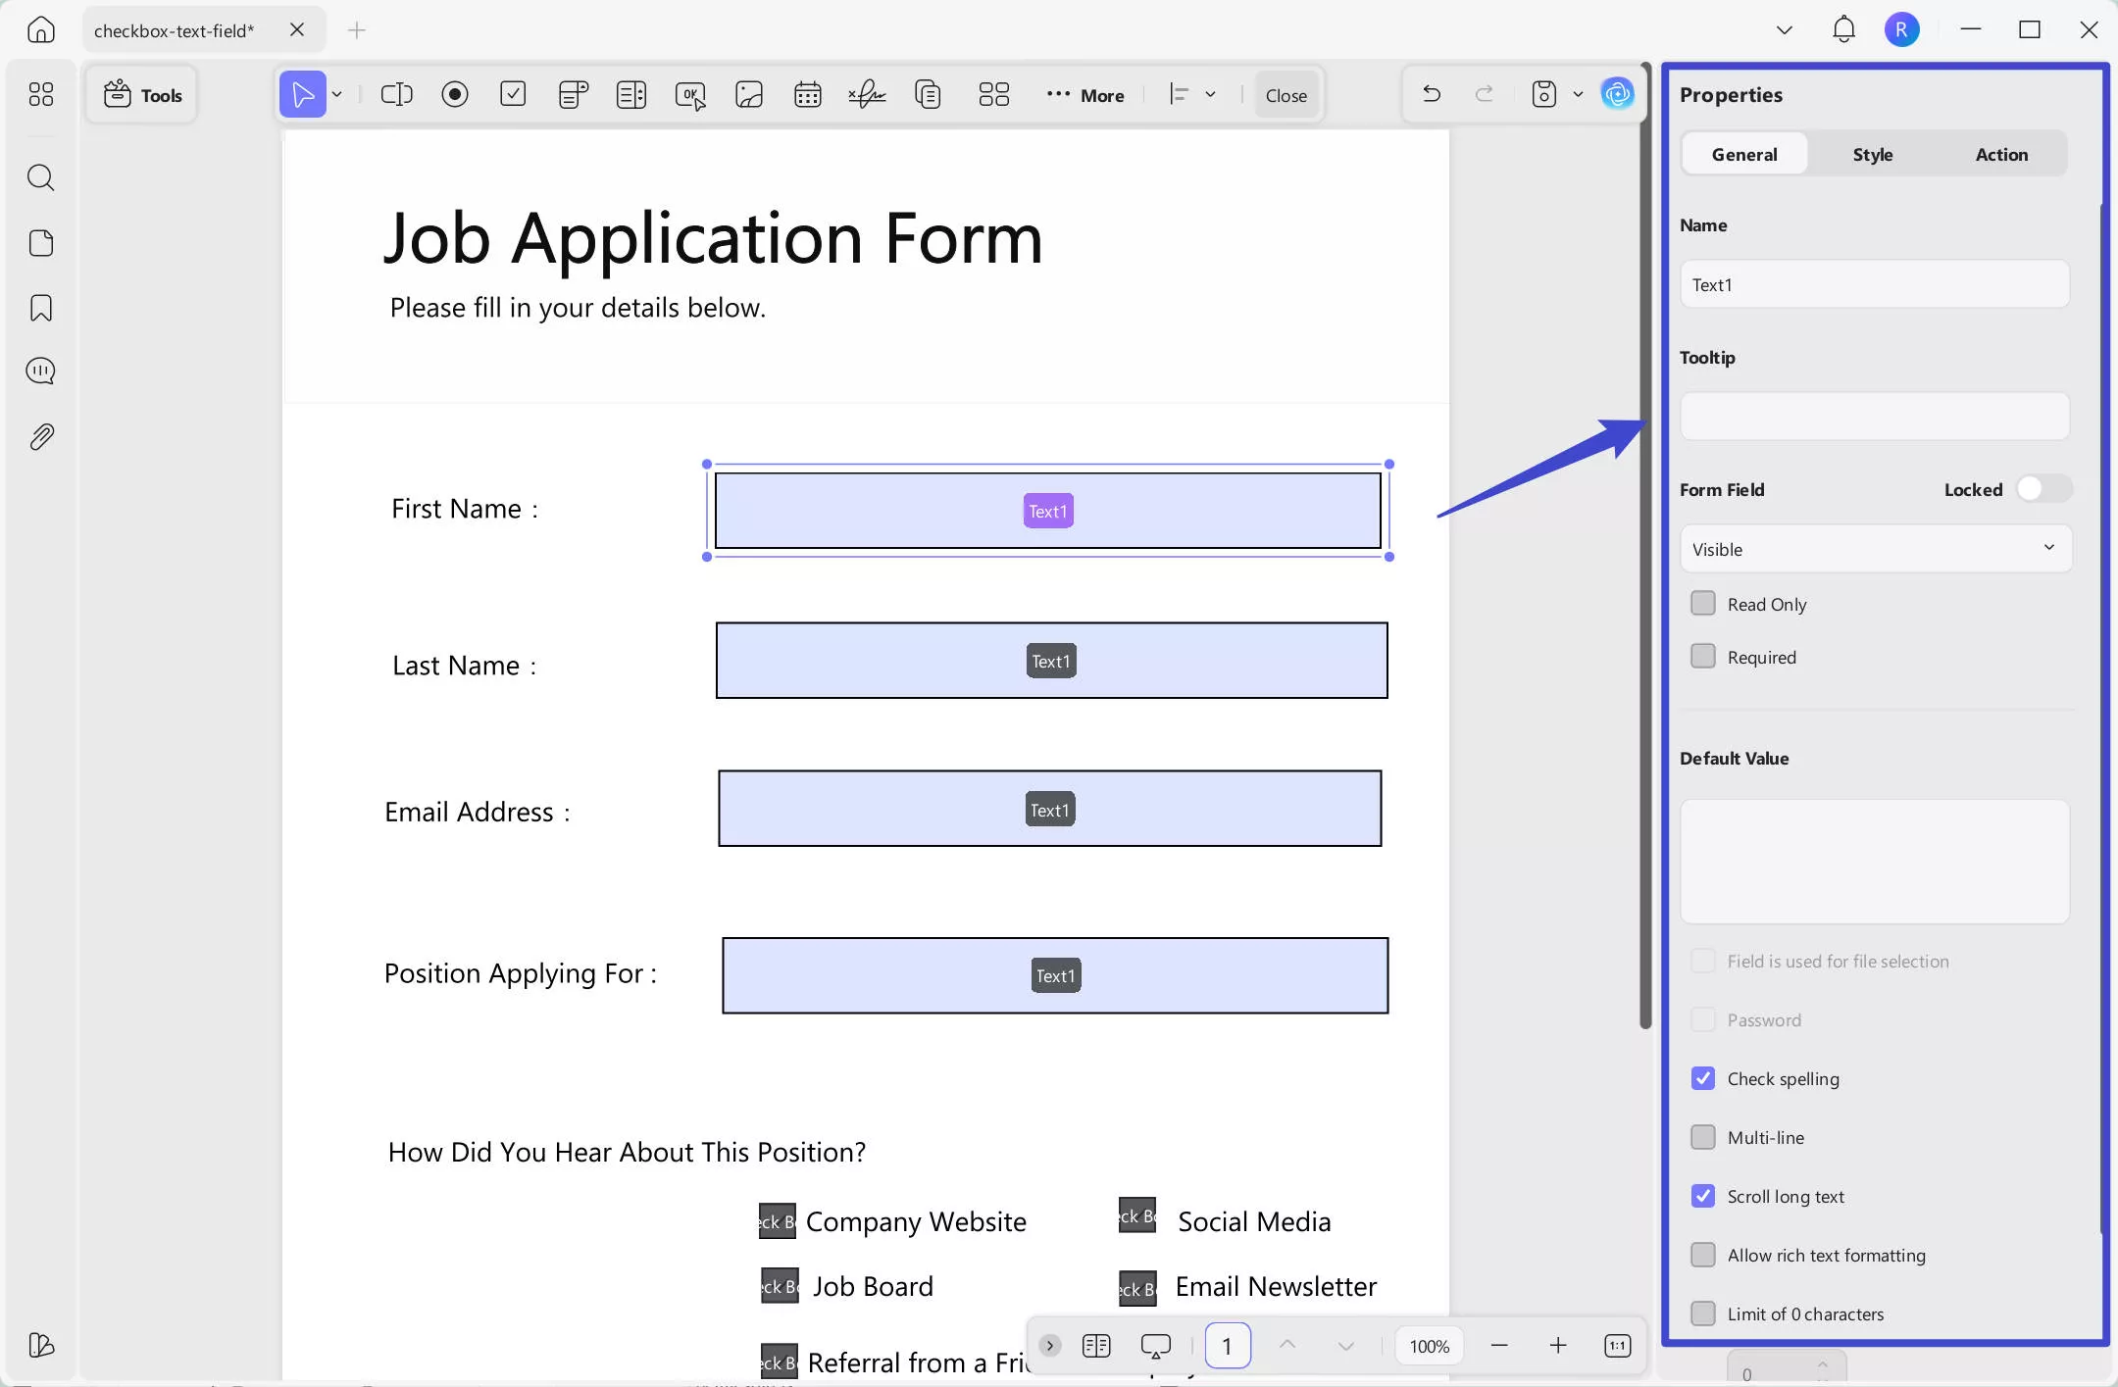Enable the Read Only checkbox

[x=1703, y=603]
